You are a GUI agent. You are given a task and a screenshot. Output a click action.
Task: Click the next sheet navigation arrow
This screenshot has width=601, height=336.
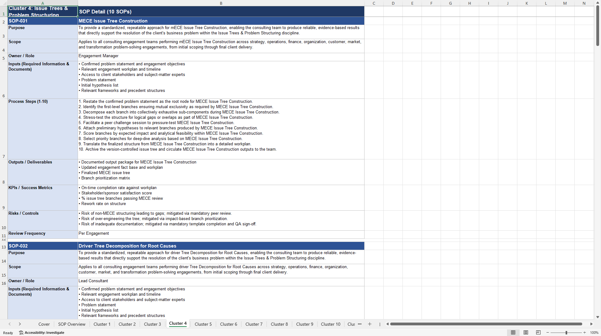tap(20, 324)
